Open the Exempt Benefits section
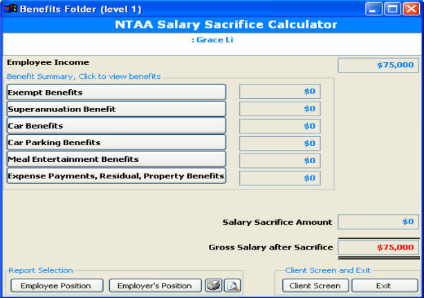The height and width of the screenshot is (298, 424). (116, 92)
